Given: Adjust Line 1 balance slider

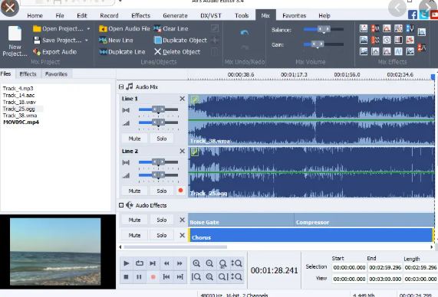Looking at the screenshot, I should 158,109.
